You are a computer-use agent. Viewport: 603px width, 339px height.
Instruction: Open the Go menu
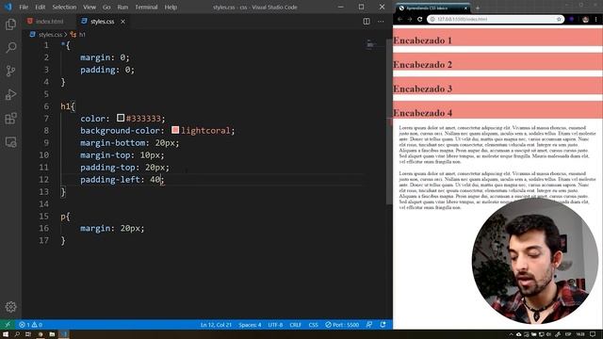pyautogui.click(x=106, y=7)
